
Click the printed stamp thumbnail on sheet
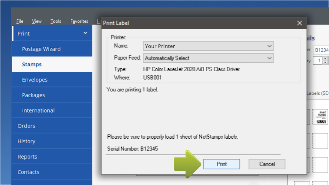[320, 117]
